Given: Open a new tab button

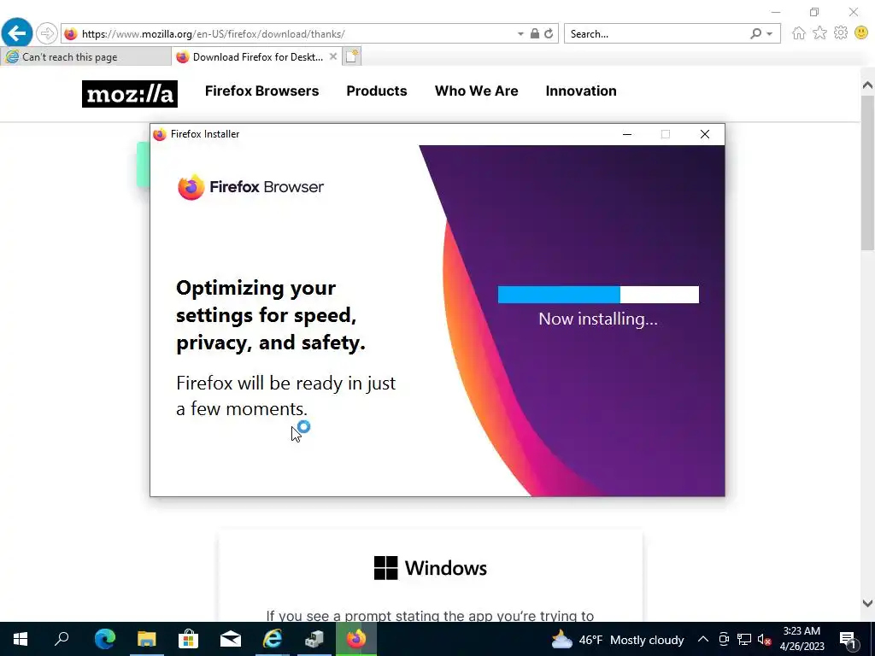Looking at the screenshot, I should tap(351, 56).
